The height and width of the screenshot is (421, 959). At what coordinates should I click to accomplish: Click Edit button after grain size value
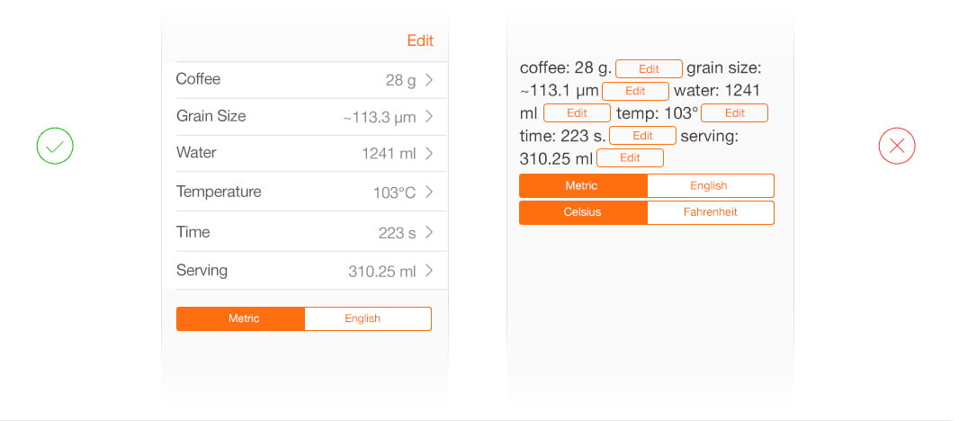[x=635, y=91]
